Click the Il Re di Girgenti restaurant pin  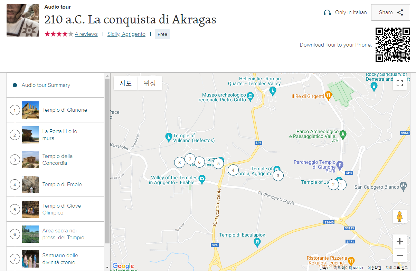[328, 96]
